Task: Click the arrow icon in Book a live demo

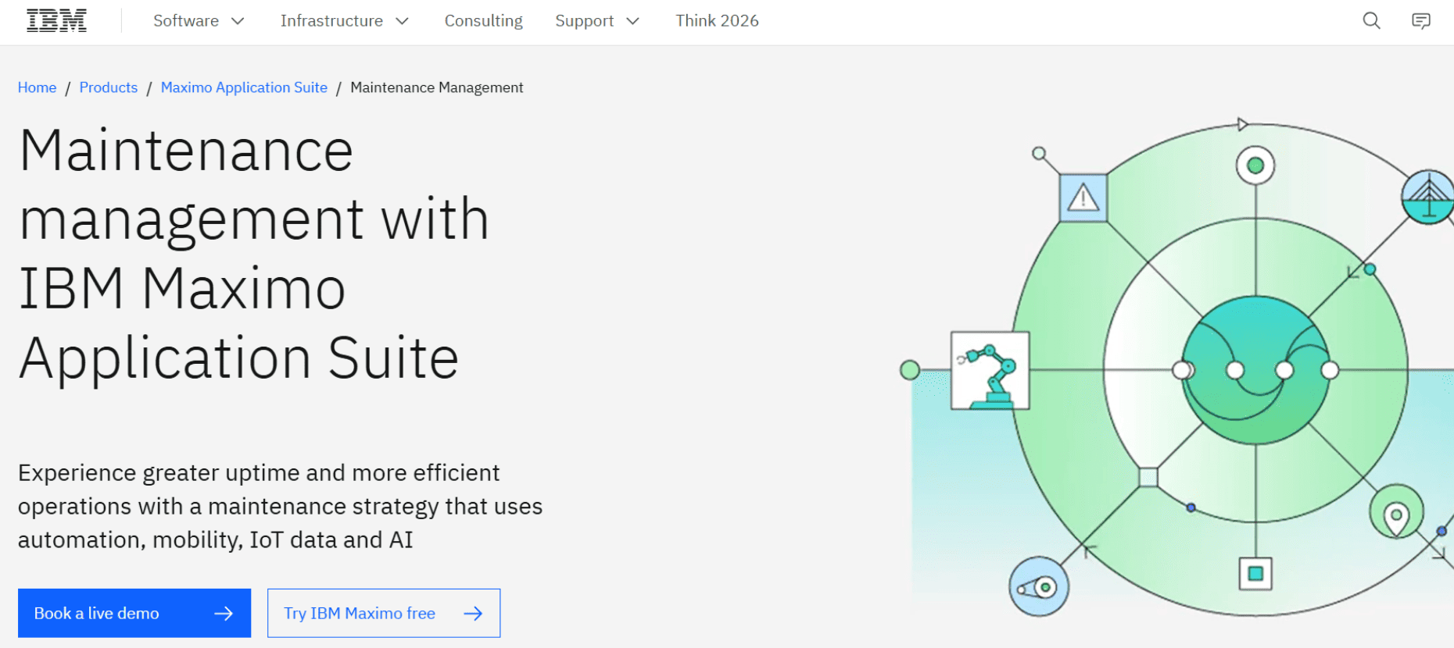Action: pos(224,614)
